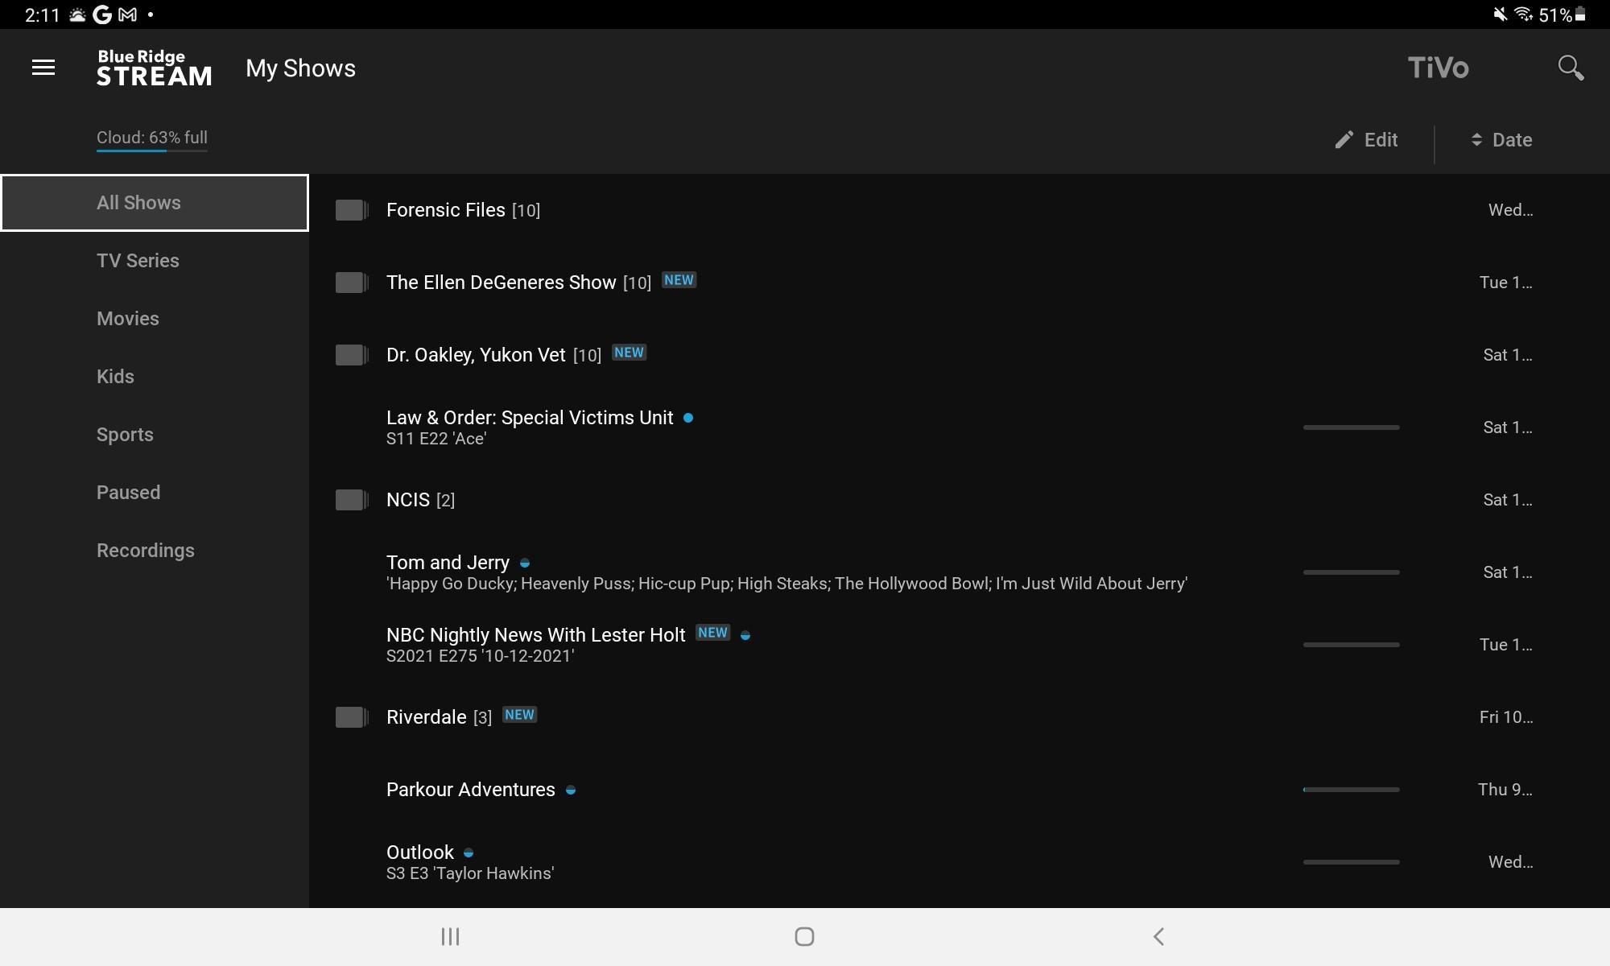
Task: Select the TV Series category
Action: (155, 261)
